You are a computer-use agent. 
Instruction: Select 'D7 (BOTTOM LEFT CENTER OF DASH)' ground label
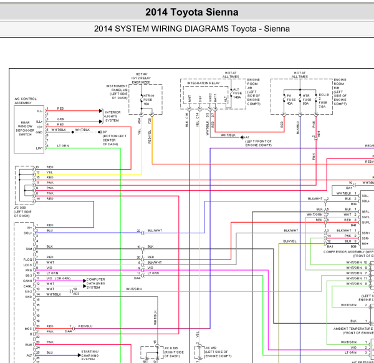coord(115,138)
